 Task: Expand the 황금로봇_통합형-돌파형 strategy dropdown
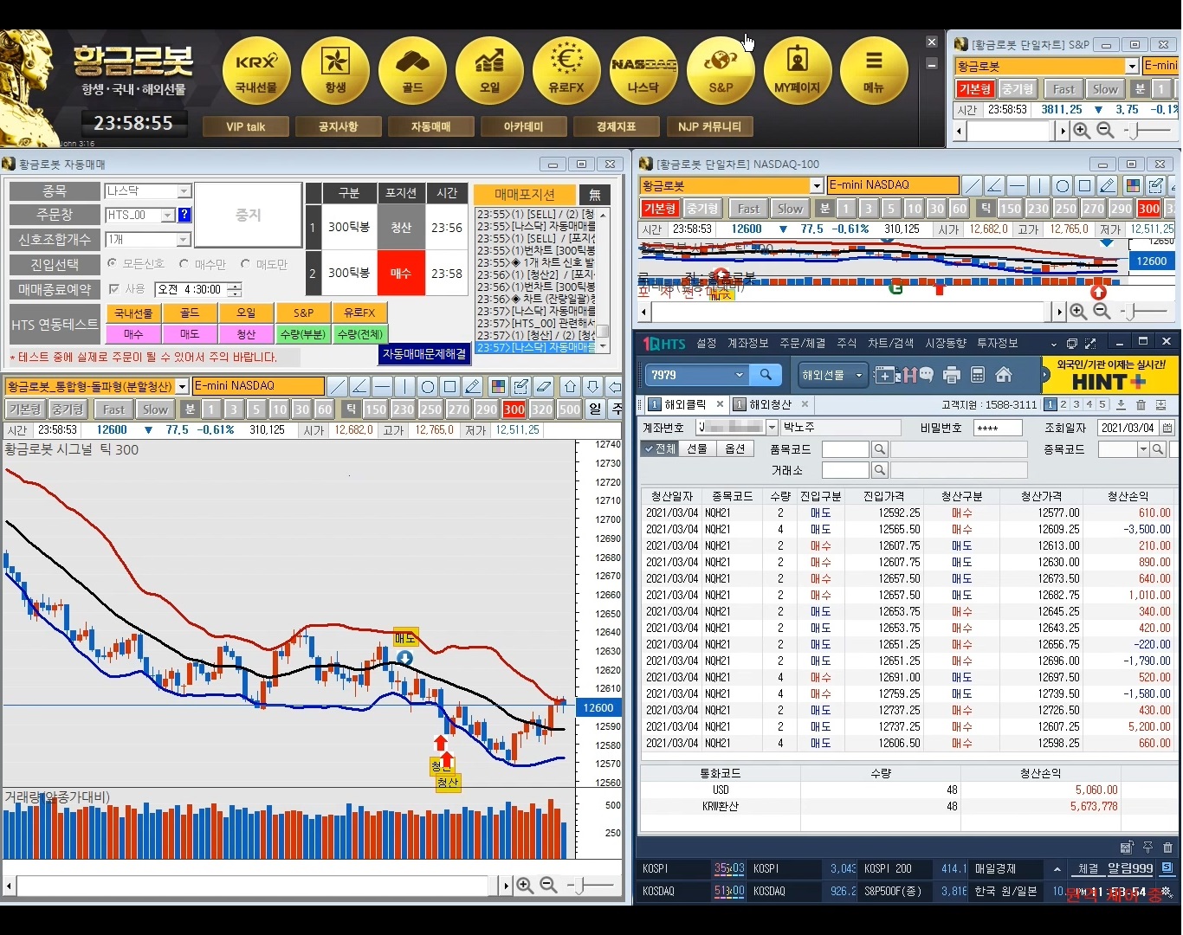183,386
